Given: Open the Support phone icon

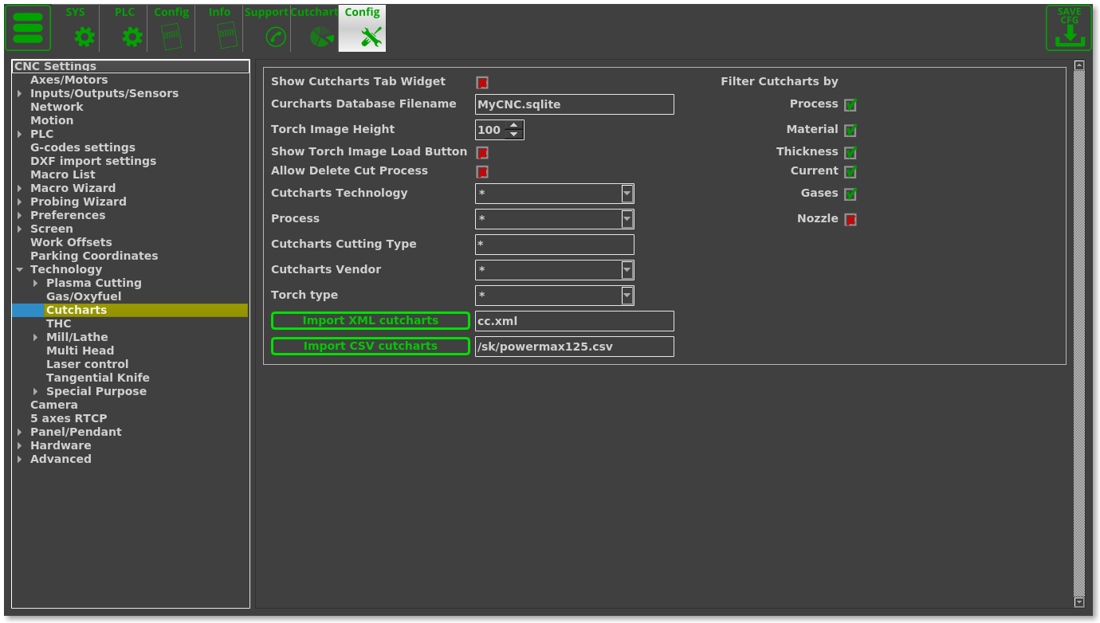Looking at the screenshot, I should point(275,37).
